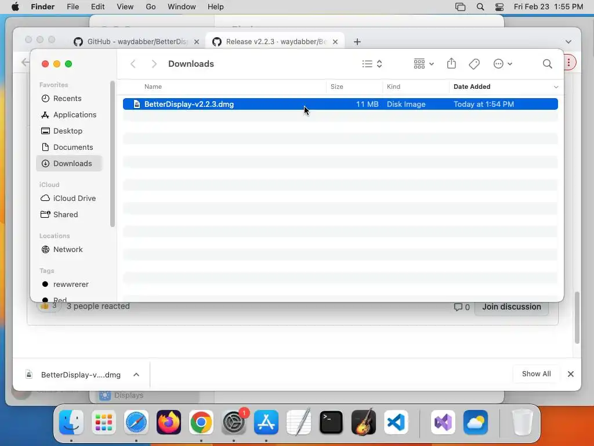Open the Finder menu
This screenshot has width=594, height=446.
pos(42,7)
